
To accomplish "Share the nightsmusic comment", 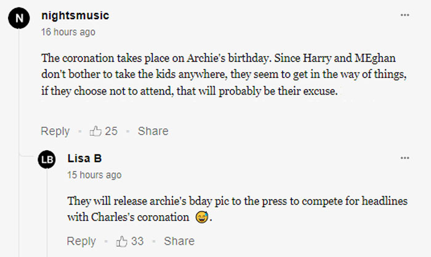I will click(x=153, y=131).
